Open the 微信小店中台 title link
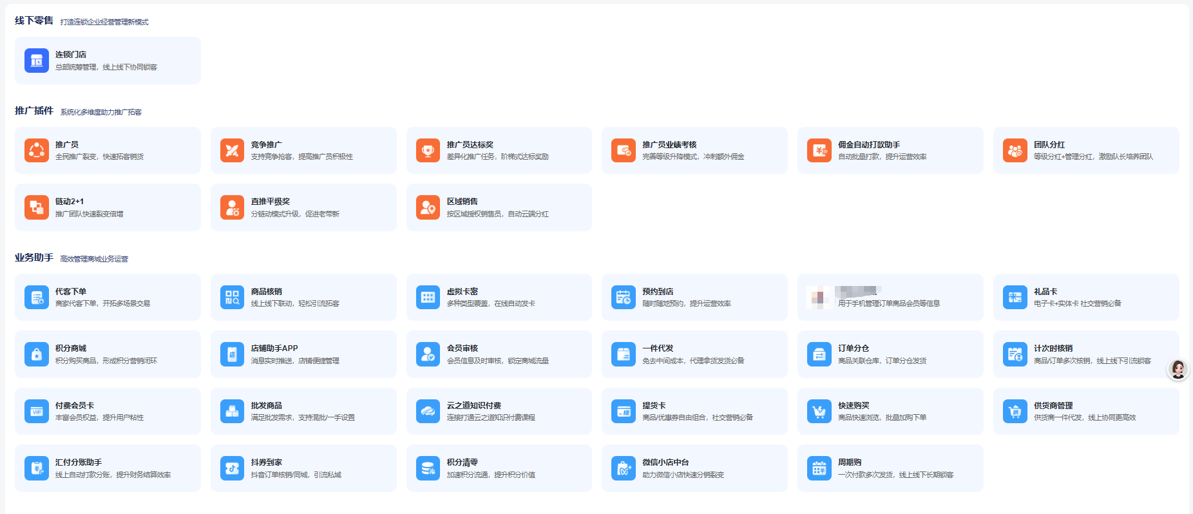This screenshot has height=514, width=1193. pos(665,462)
